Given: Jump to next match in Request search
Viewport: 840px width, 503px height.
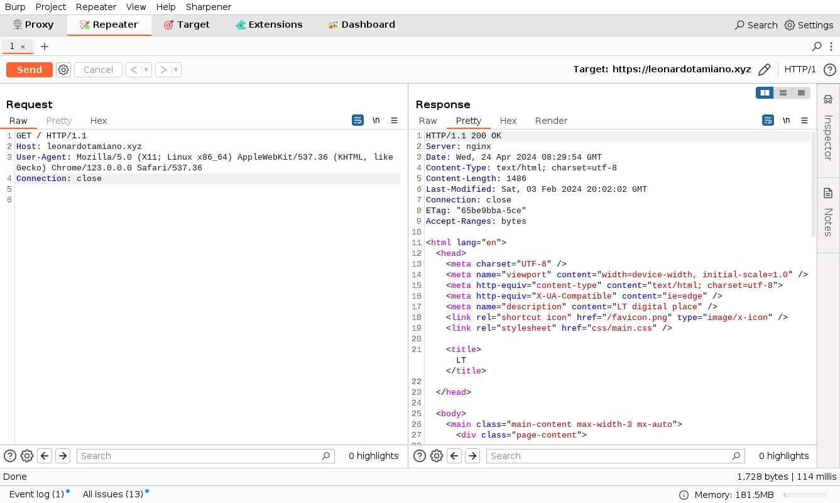Looking at the screenshot, I should coord(63,456).
